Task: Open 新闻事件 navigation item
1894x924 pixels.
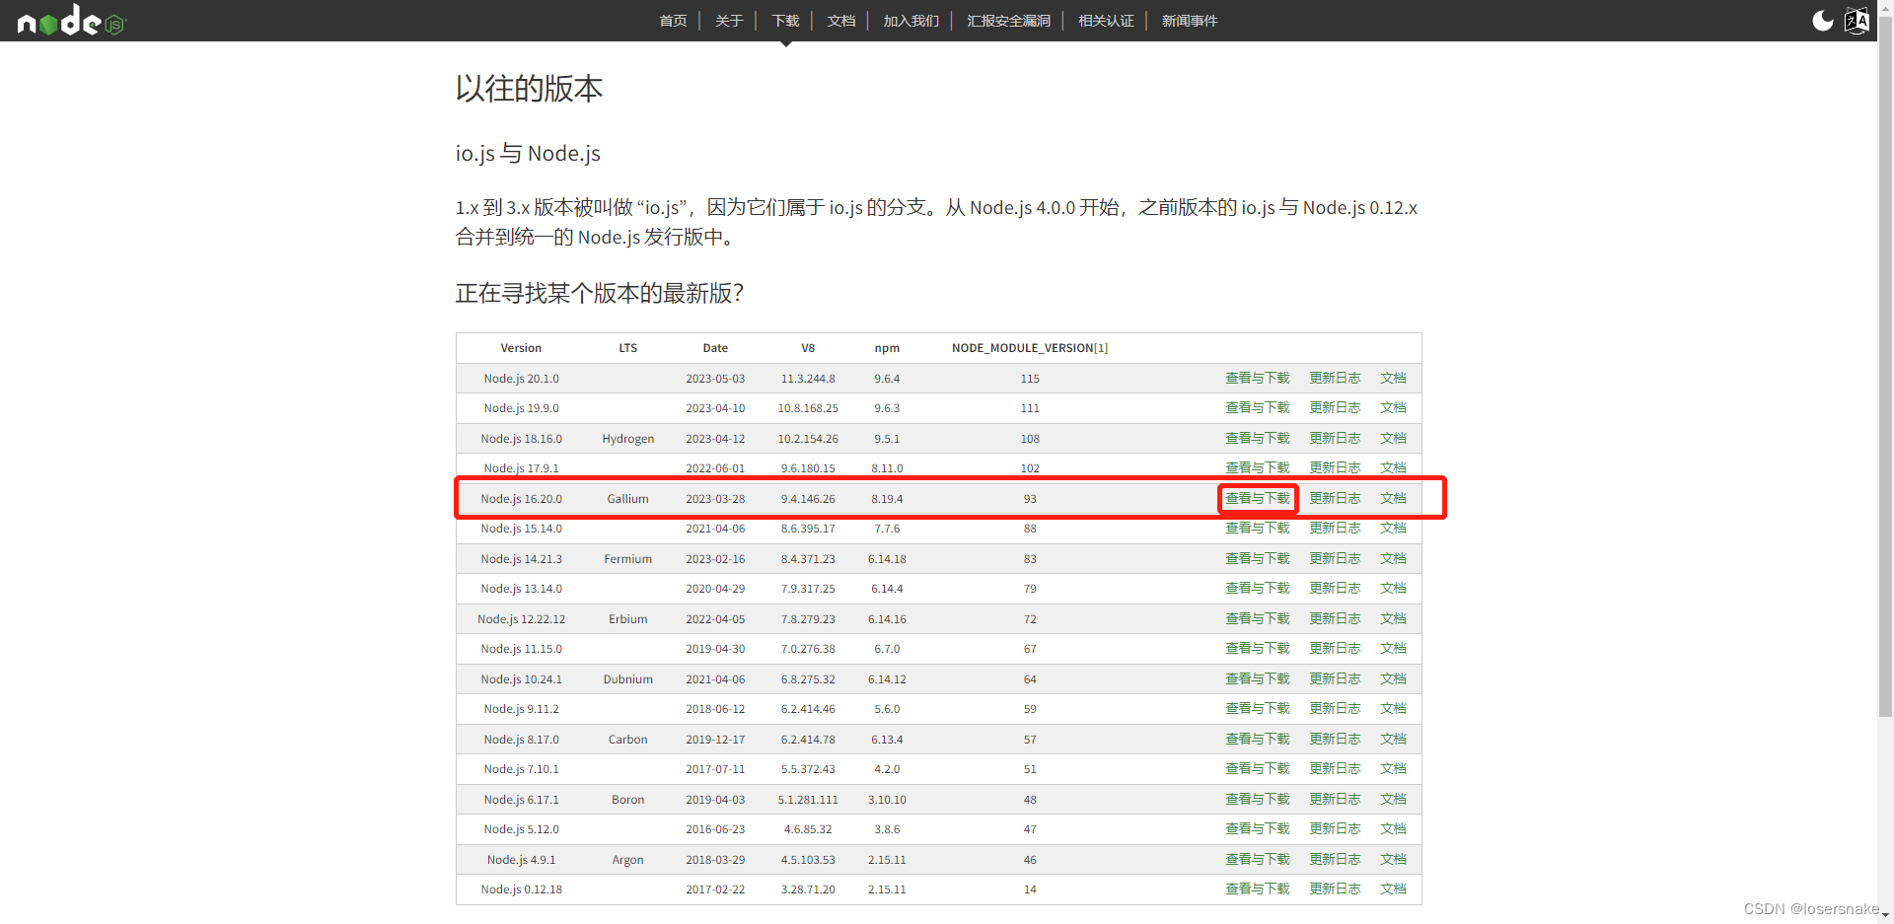Action: (1190, 21)
